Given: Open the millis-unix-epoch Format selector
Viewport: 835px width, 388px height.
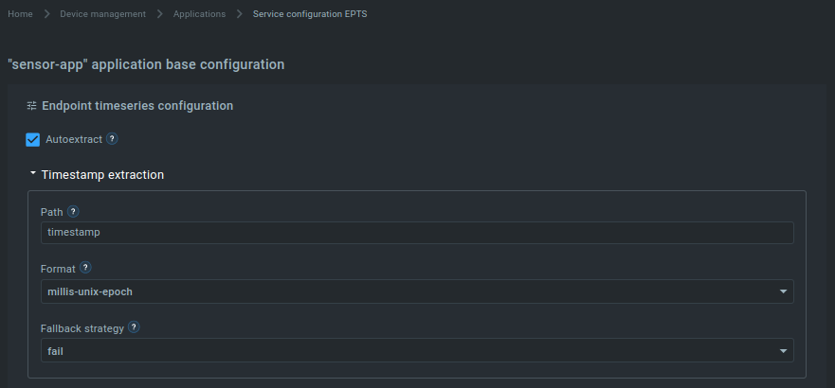Looking at the screenshot, I should [417, 291].
